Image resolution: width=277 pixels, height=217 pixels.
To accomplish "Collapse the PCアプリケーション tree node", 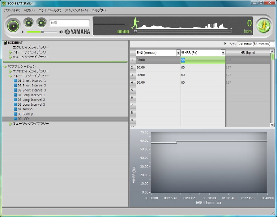I will click(5, 67).
